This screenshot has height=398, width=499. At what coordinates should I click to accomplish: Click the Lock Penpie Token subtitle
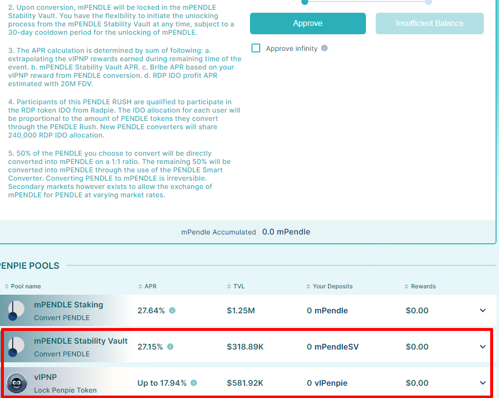click(x=65, y=390)
